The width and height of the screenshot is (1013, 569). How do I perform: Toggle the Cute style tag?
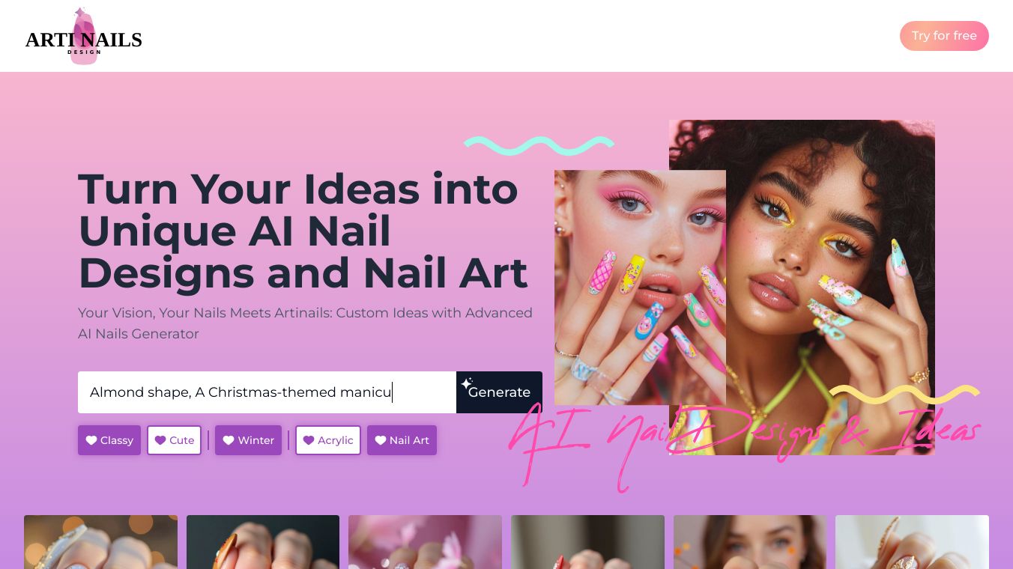(175, 440)
